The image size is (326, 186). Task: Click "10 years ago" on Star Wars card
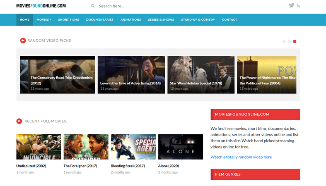click(179, 89)
